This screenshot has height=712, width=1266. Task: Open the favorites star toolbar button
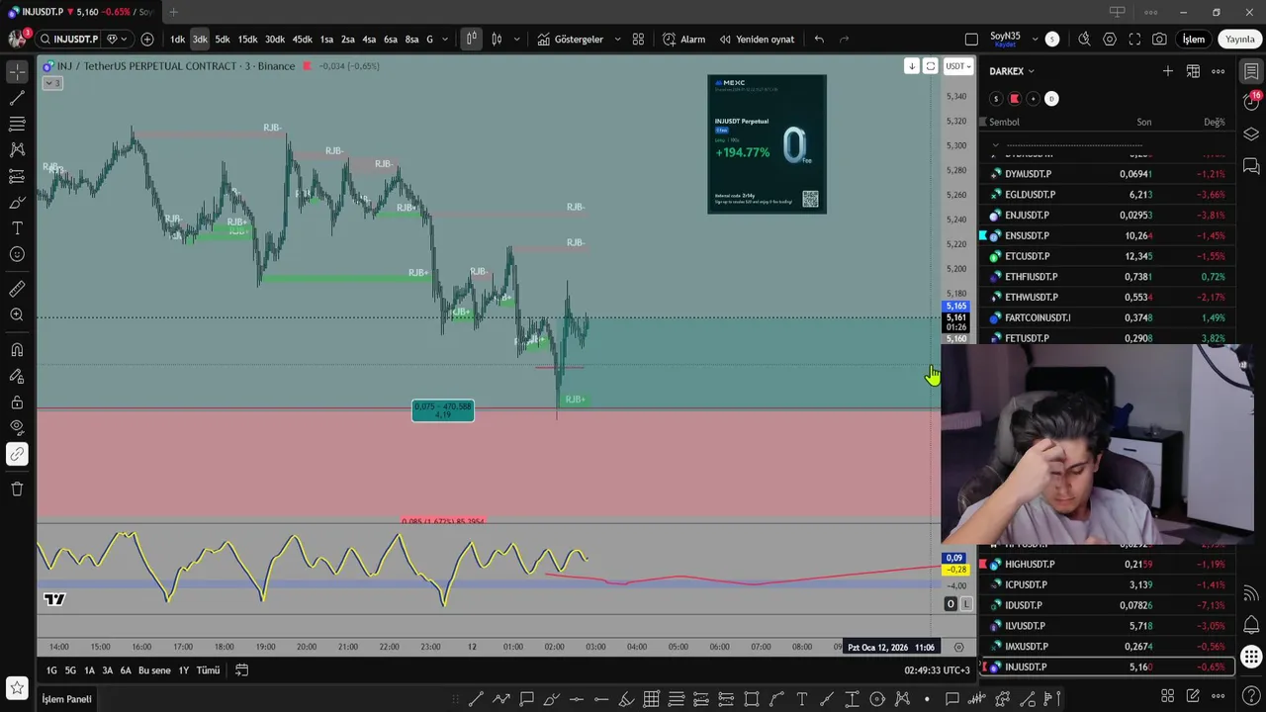pos(17,687)
